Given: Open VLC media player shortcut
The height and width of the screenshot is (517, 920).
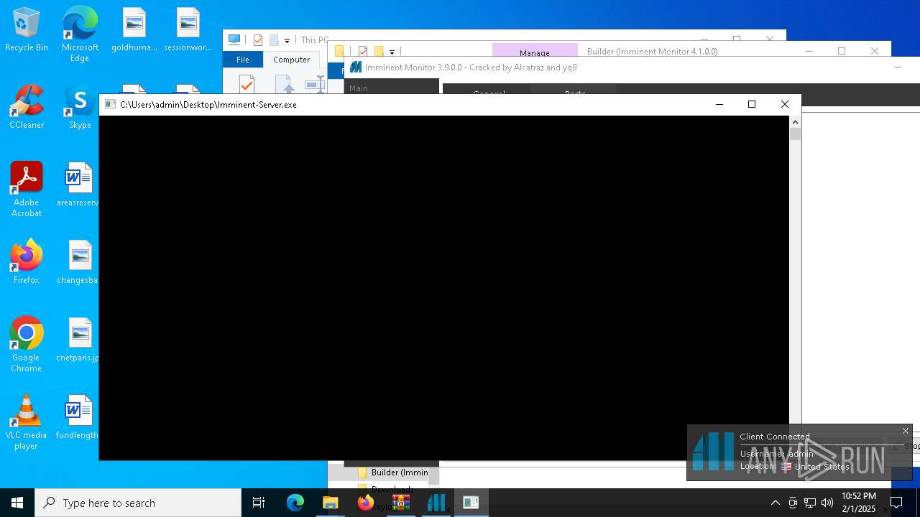Looking at the screenshot, I should [27, 422].
